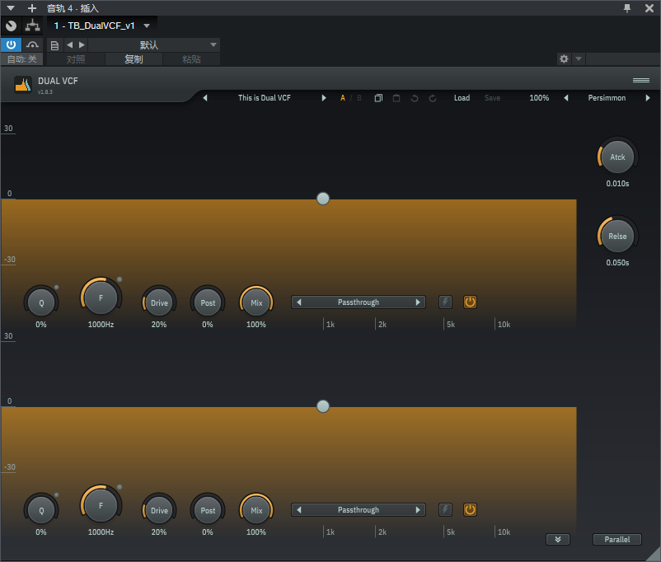
Task: Click the Save button
Action: (492, 98)
